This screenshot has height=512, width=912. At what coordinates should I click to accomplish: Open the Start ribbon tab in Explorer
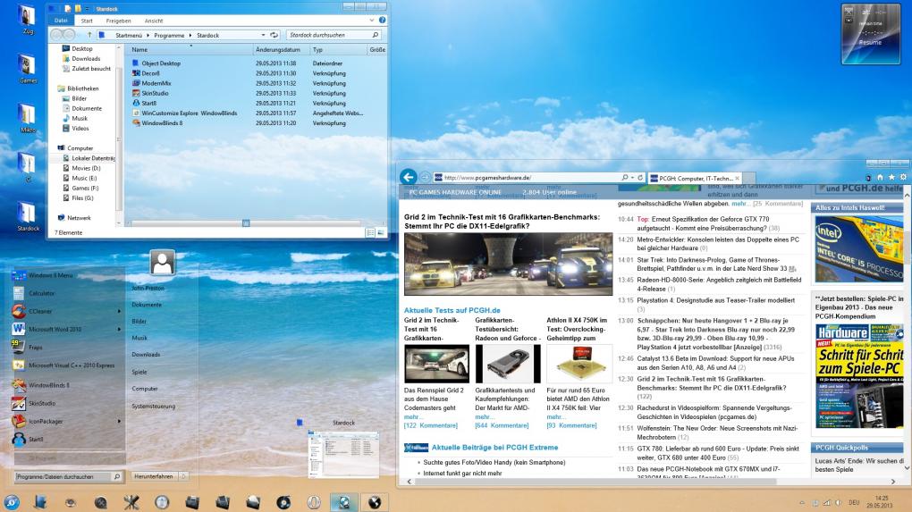pyautogui.click(x=87, y=21)
